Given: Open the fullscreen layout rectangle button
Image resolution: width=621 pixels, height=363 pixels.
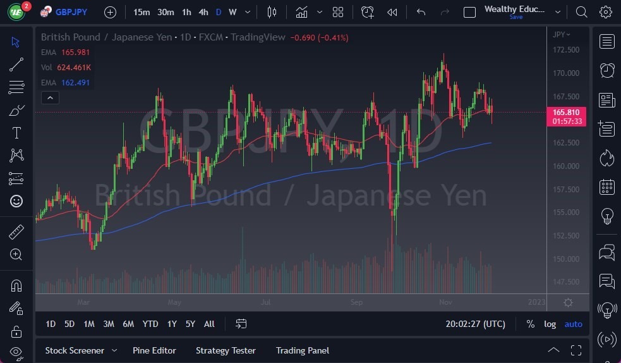Looking at the screenshot, I should (469, 12).
